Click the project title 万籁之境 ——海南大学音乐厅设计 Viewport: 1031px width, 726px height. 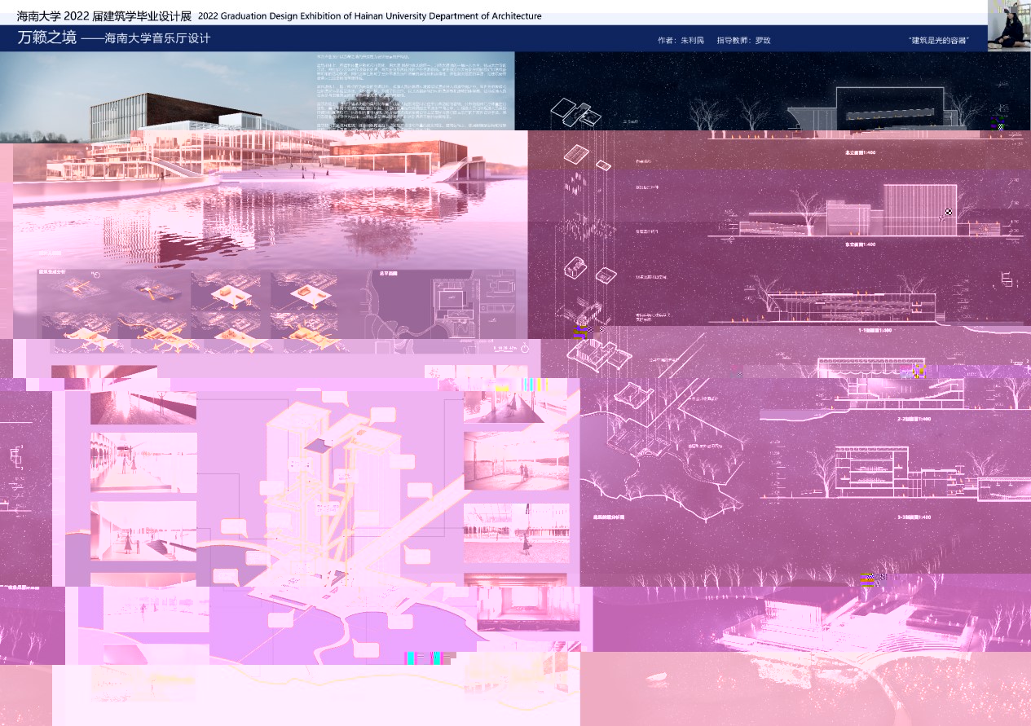[x=113, y=37]
